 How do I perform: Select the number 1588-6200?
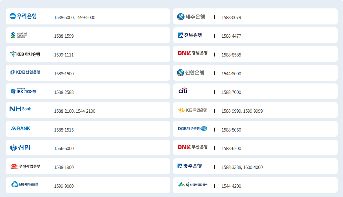click(x=231, y=148)
